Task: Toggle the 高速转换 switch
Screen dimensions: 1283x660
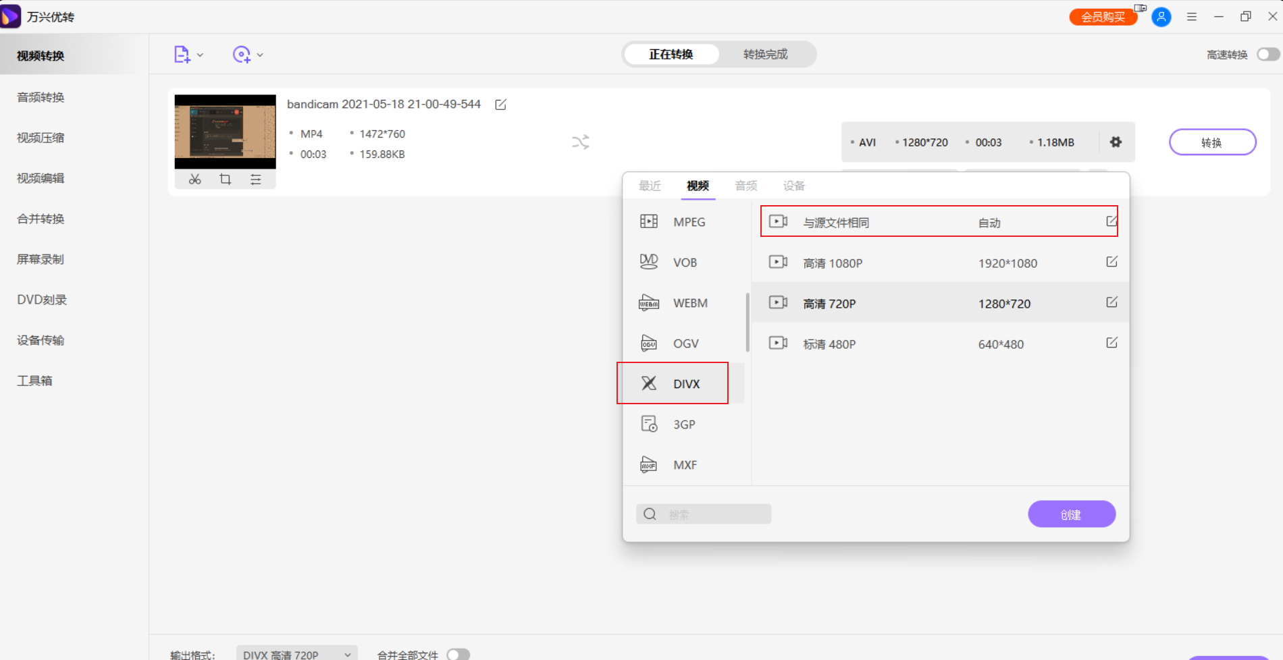Action: (1267, 55)
